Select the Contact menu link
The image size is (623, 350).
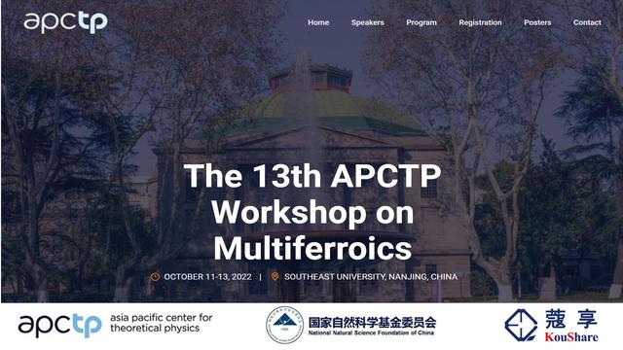click(x=587, y=22)
